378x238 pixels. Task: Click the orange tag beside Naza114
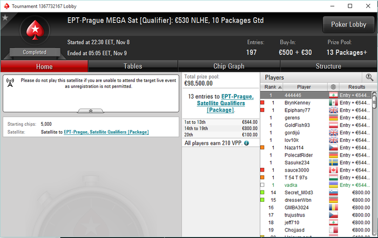(262, 147)
